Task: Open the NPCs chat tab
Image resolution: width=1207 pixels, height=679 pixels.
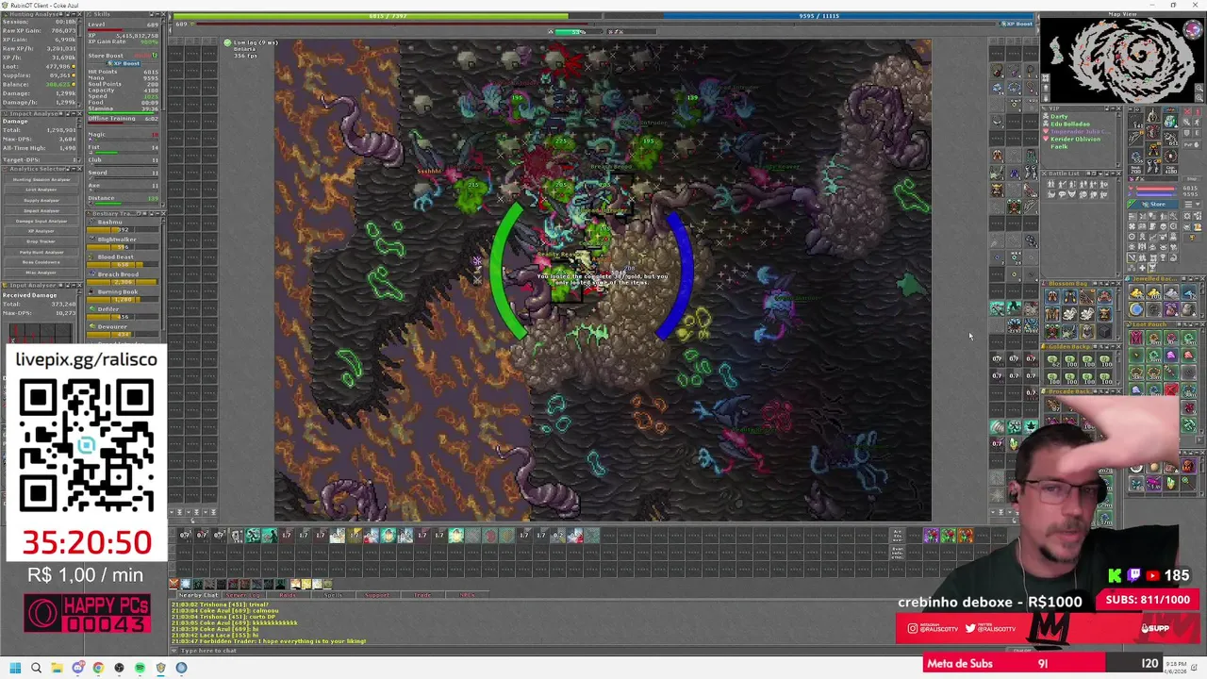Action: point(468,595)
